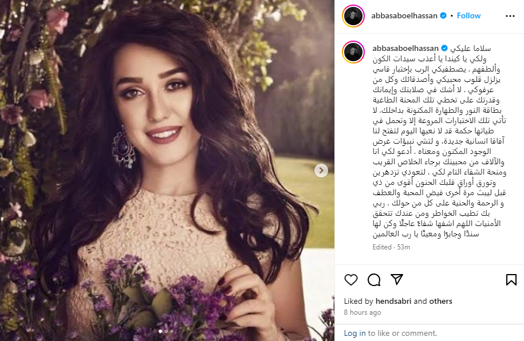This screenshot has width=524, height=341.
Task: Click the 8 hours ago timestamp
Action: tap(363, 312)
